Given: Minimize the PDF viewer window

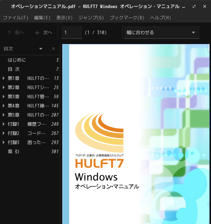Looking at the screenshot, I should click(184, 7).
